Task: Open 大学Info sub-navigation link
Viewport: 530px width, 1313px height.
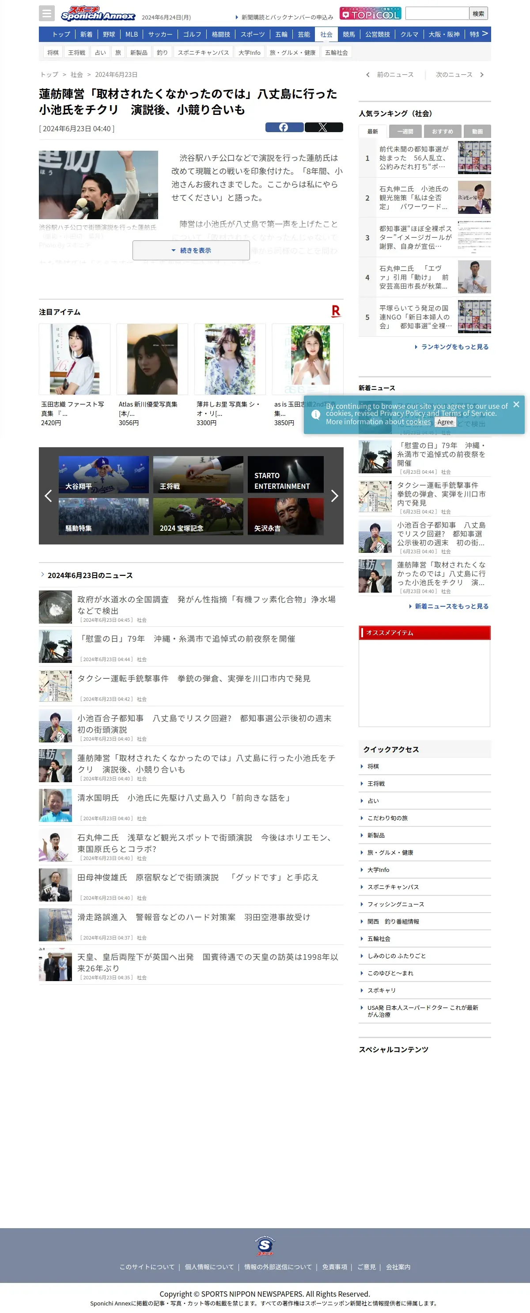Action: (249, 53)
